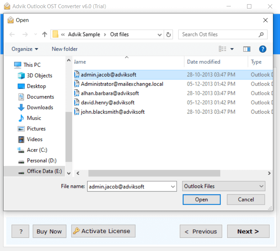The height and width of the screenshot is (251, 280).
Task: Click the horizontal scrollbar thumb
Action: [x=154, y=173]
